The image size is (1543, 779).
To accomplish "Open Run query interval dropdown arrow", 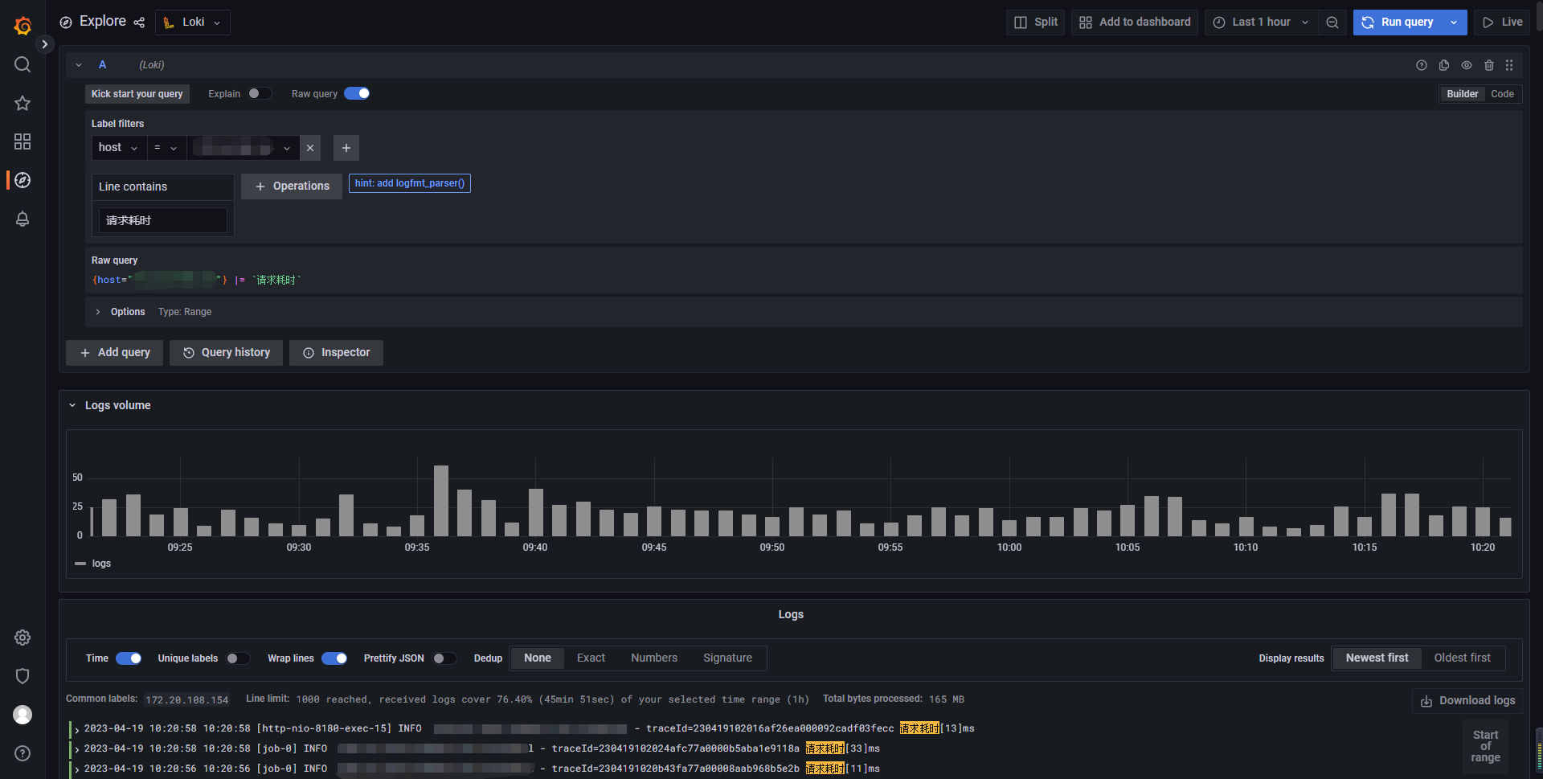I will coord(1454,23).
